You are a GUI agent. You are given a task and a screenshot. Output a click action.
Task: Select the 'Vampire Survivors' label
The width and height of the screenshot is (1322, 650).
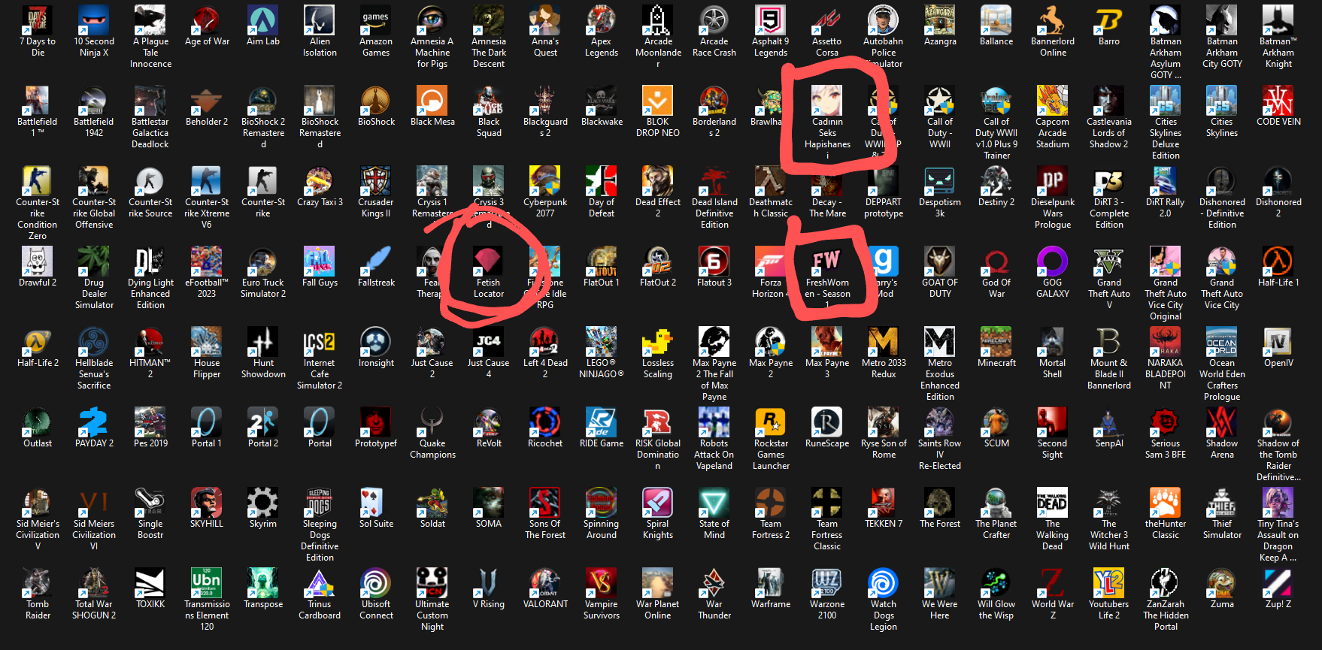tap(602, 610)
